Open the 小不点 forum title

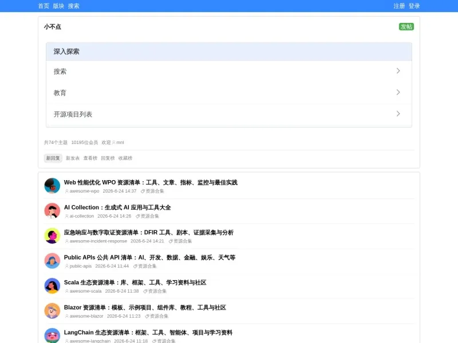click(x=53, y=27)
